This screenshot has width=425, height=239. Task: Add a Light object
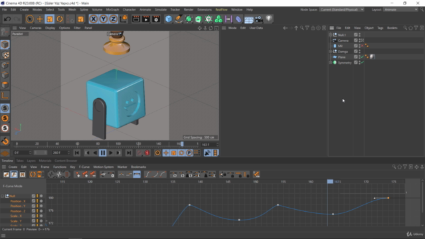(268, 19)
